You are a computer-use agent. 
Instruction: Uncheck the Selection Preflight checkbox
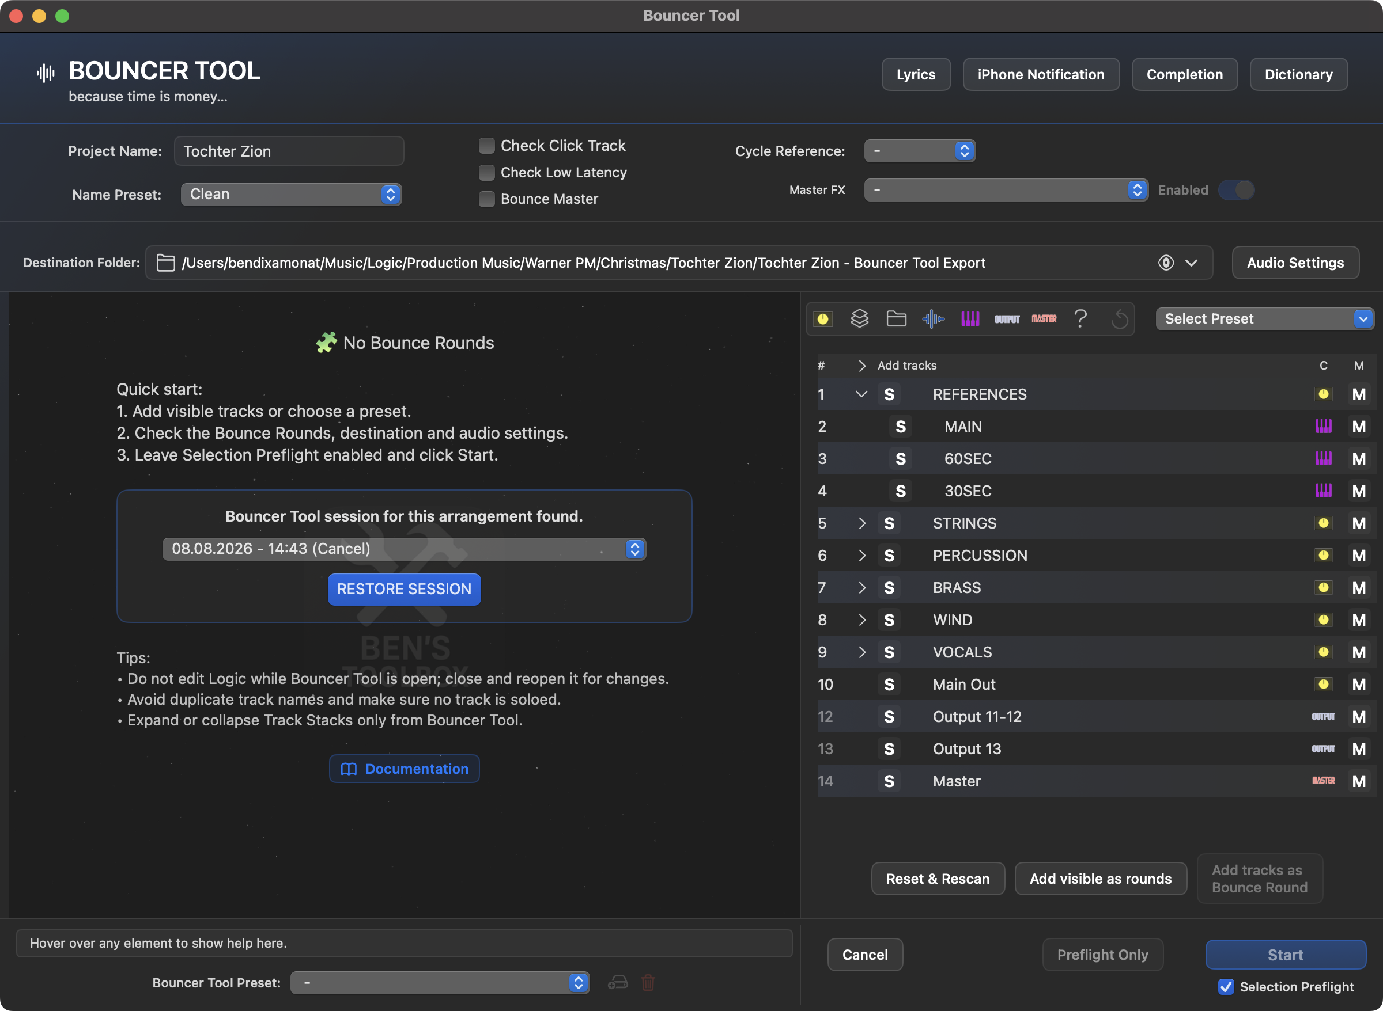click(1226, 986)
